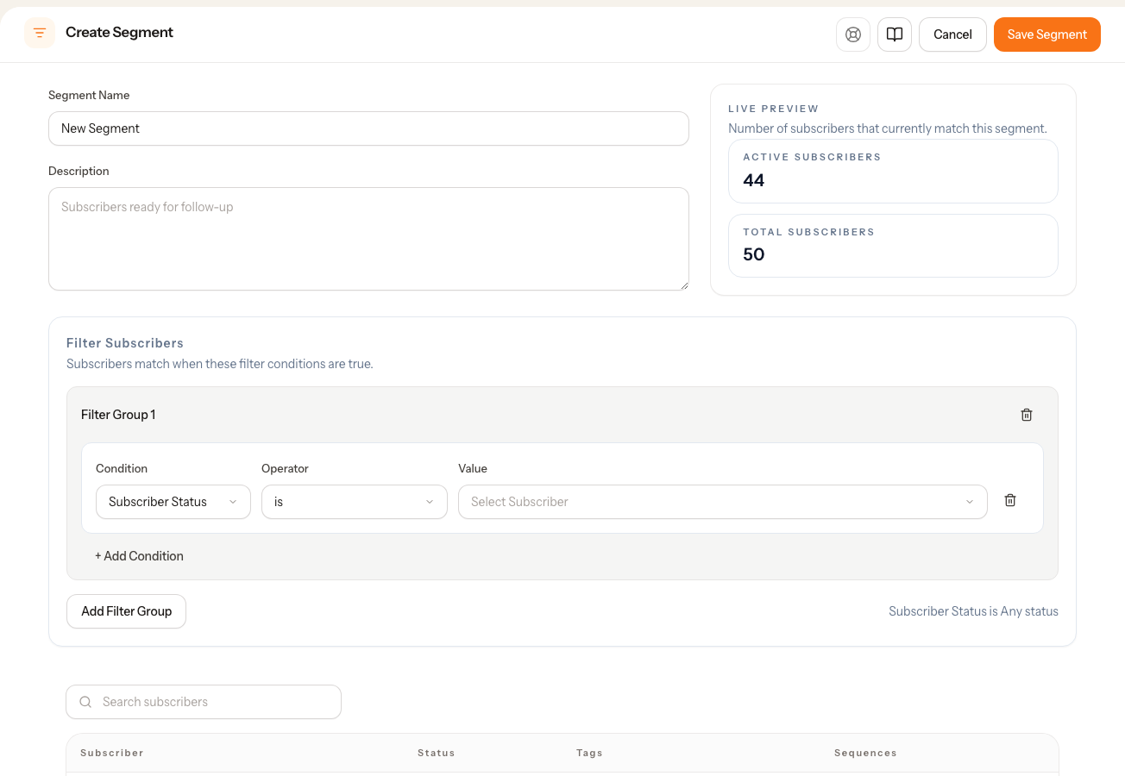Open the documentation book icon

click(x=895, y=34)
